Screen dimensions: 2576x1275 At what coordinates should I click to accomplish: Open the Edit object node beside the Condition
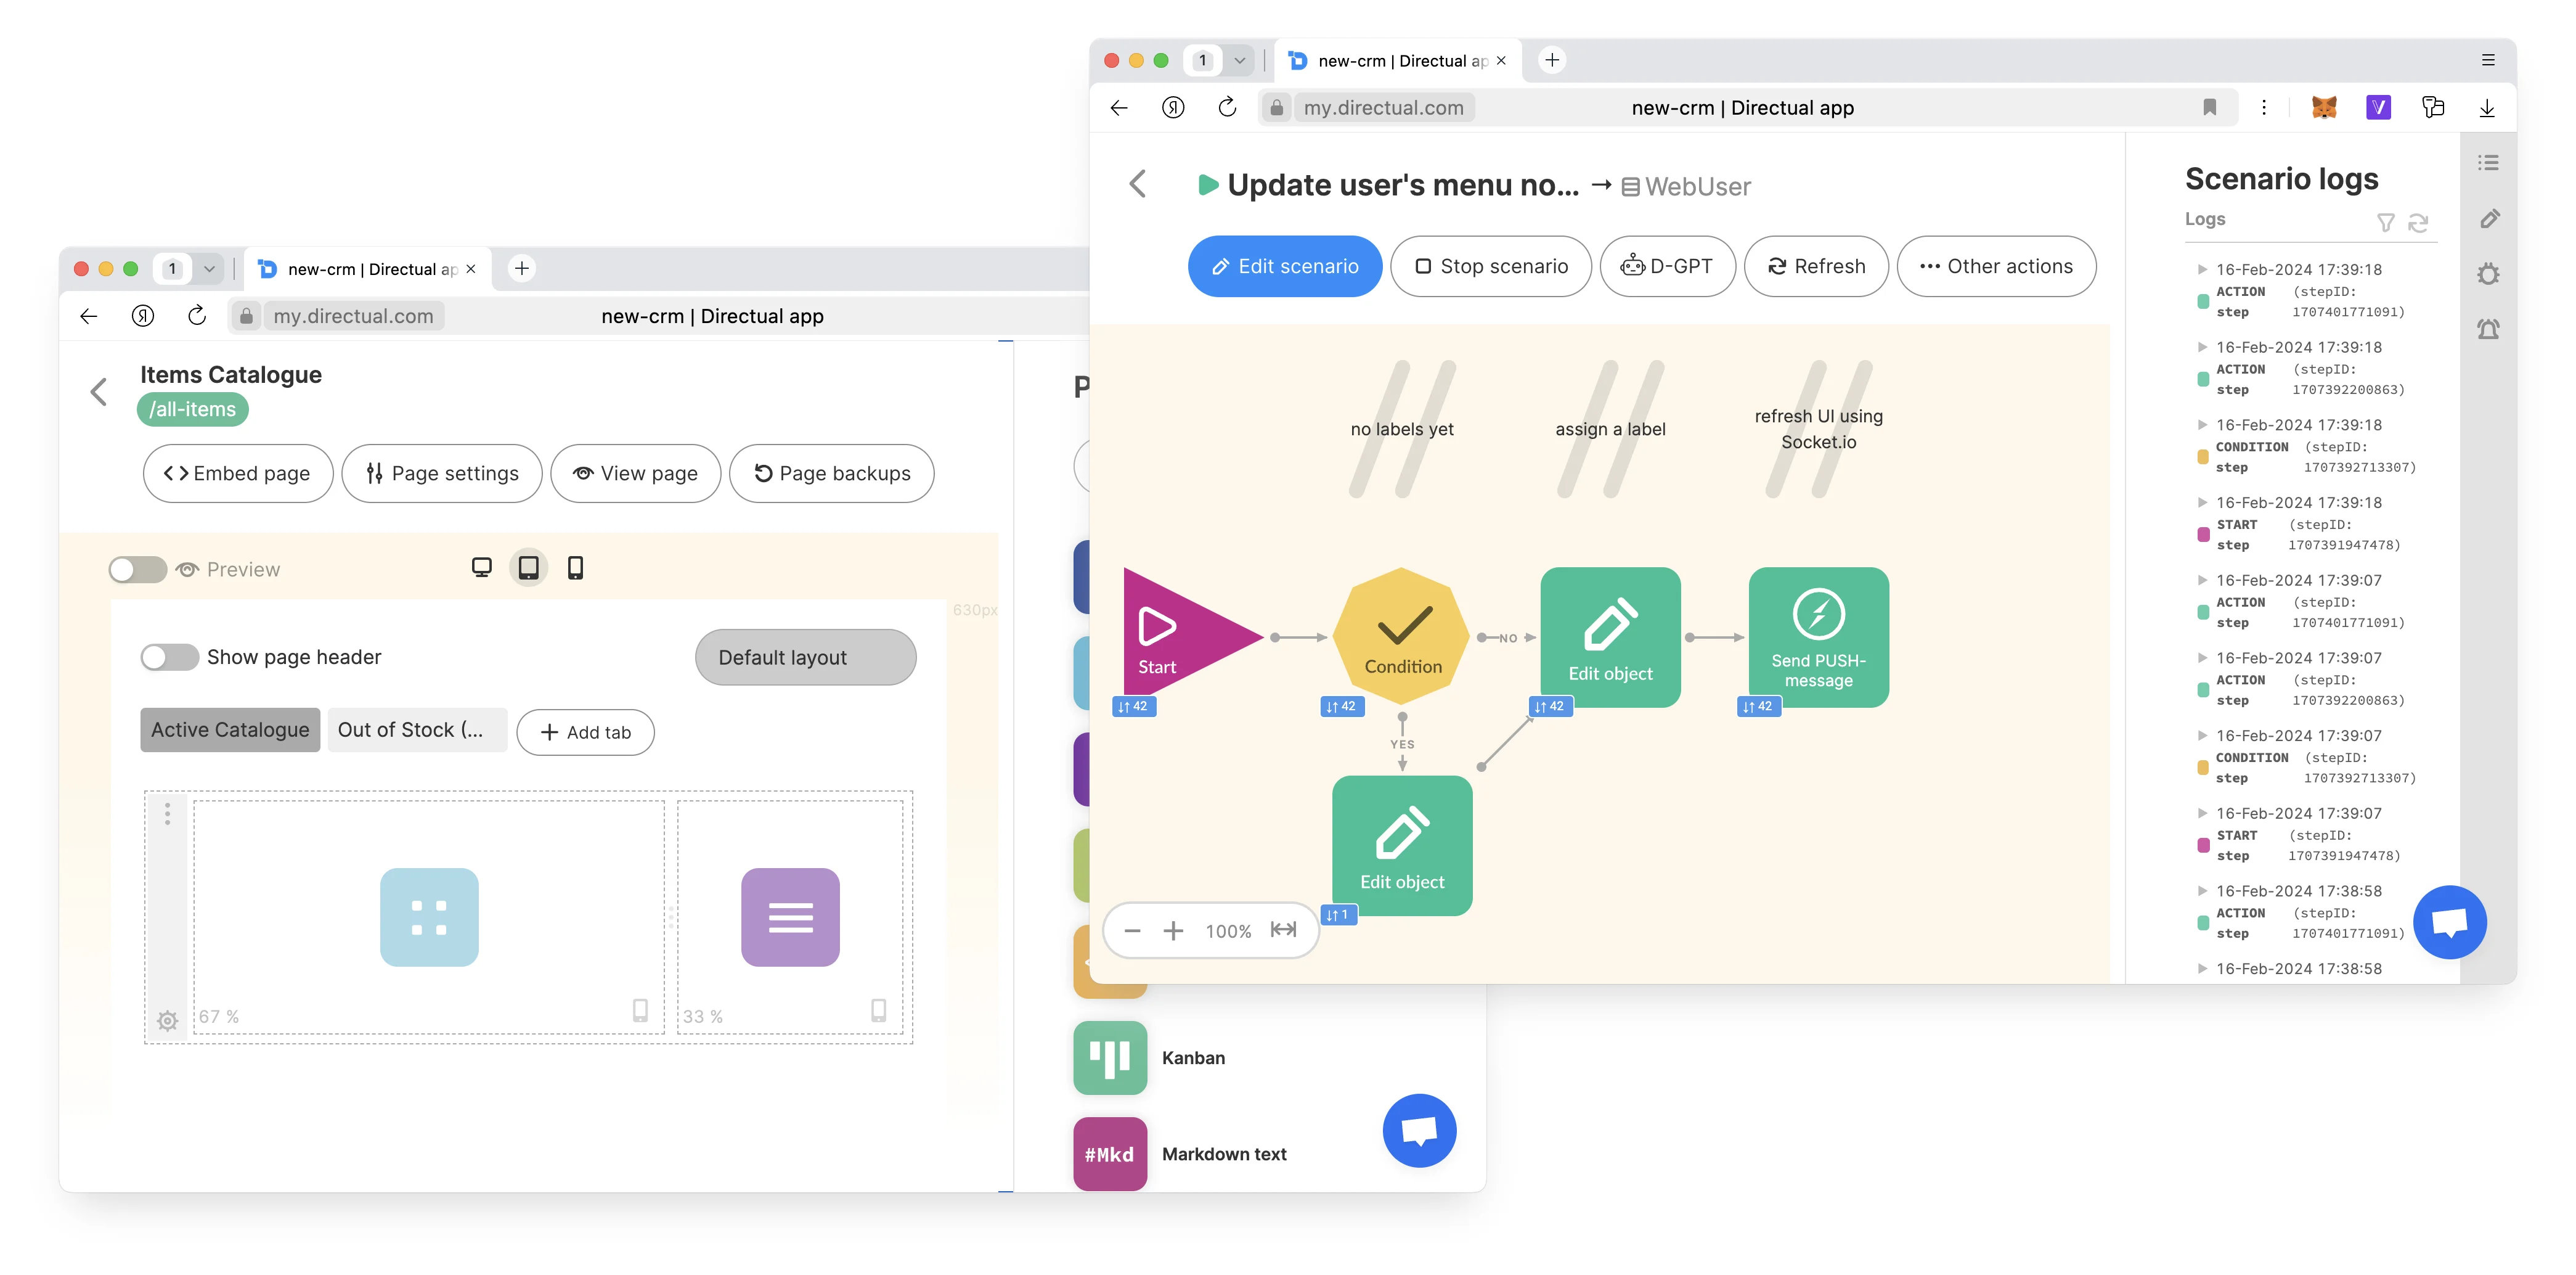click(1610, 636)
